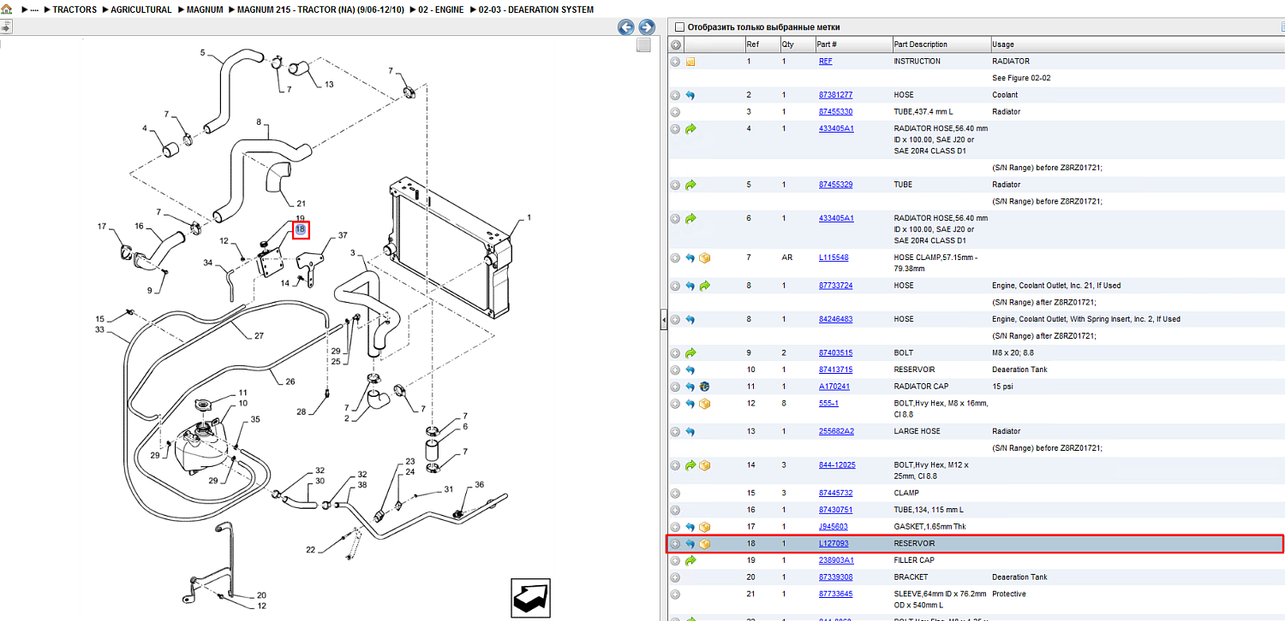
Task: Select the 'FILLER CAP' description text
Action: coord(914,560)
